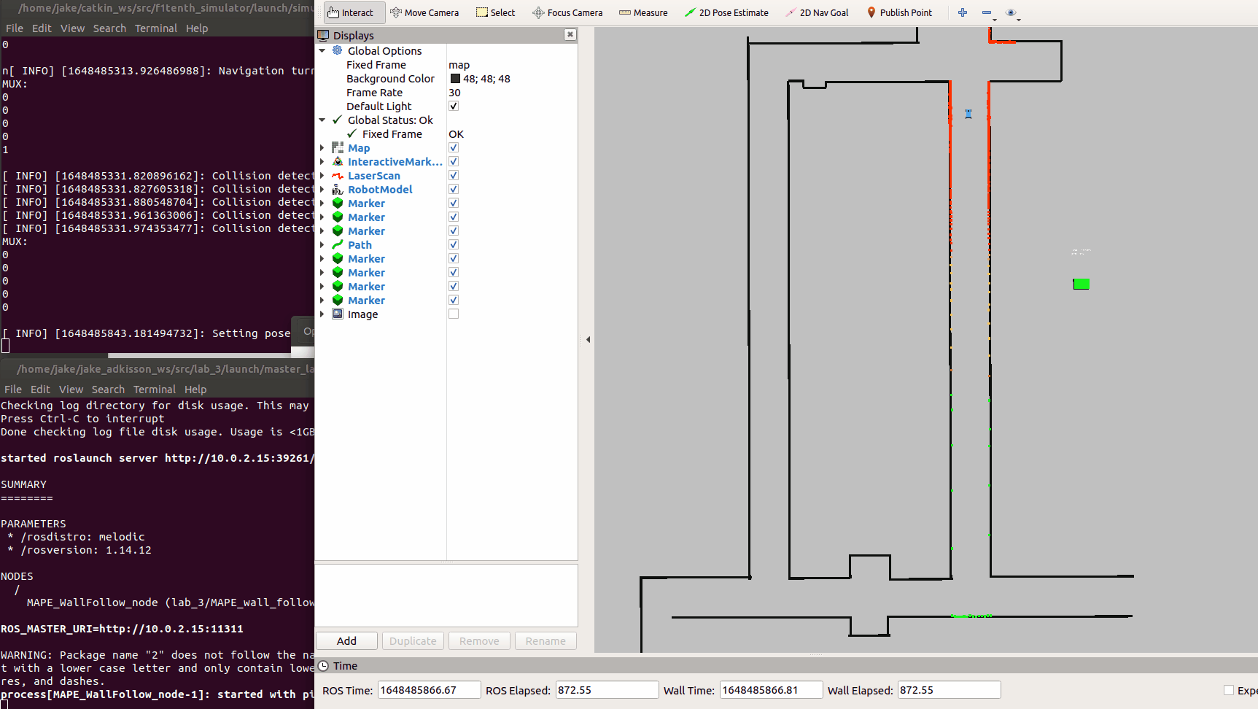Enable the Image display checkbox

coord(454,314)
